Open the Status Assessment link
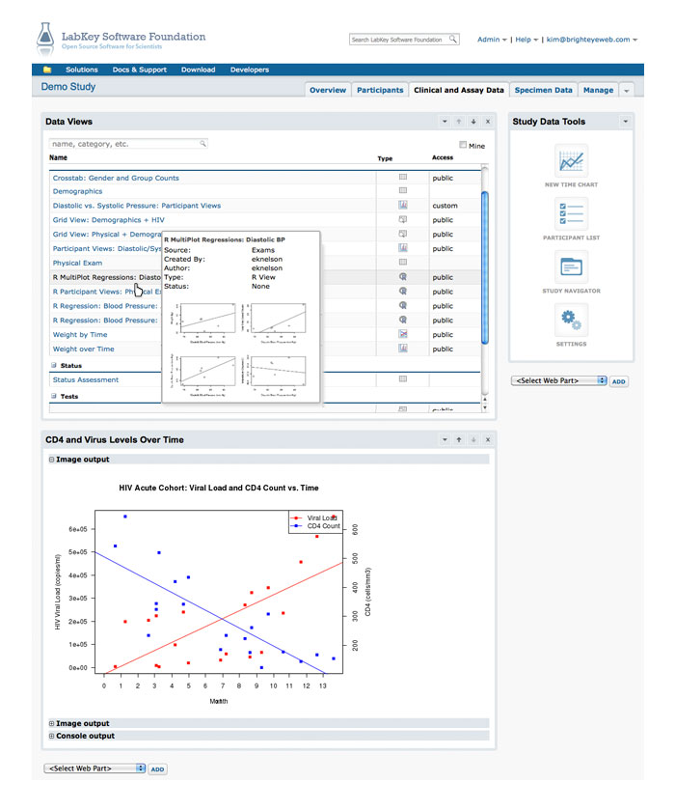 [86, 379]
